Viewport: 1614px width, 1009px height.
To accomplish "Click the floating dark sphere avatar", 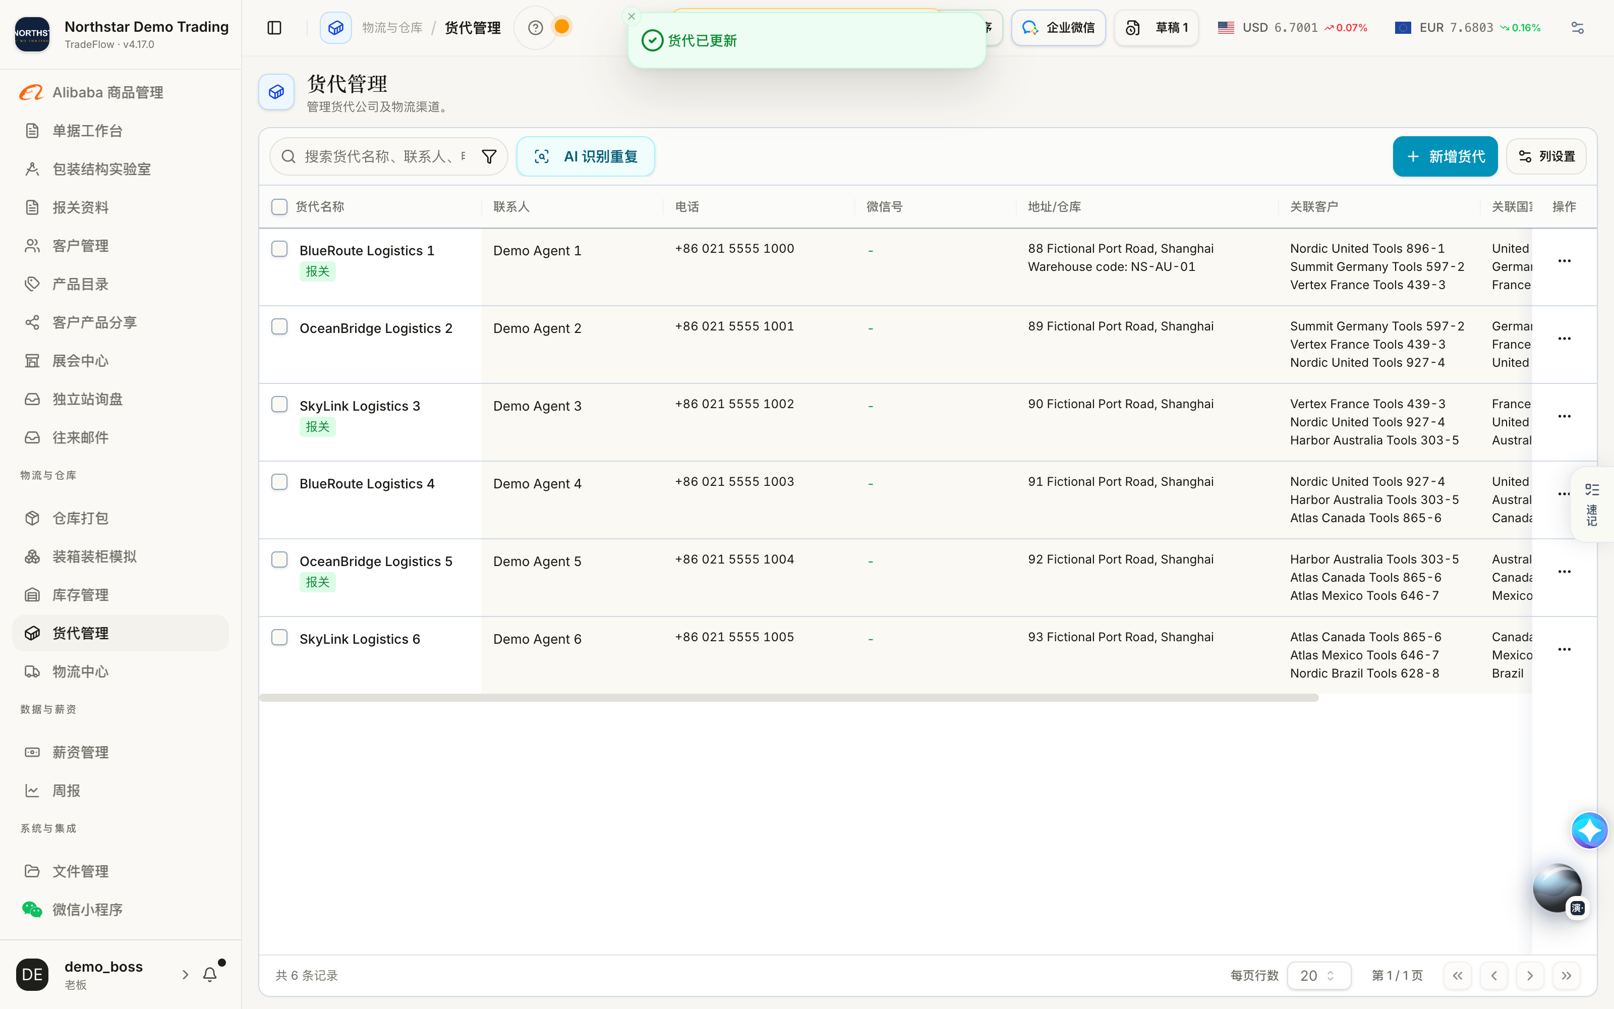I will click(1558, 887).
